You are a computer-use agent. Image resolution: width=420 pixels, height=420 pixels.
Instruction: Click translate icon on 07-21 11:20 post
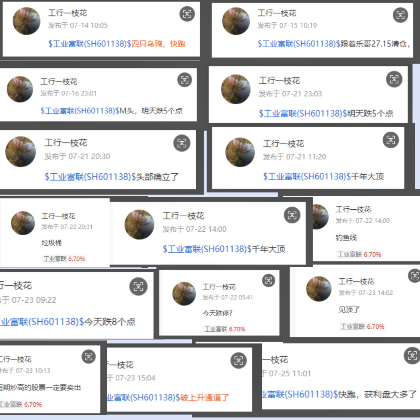[391, 140]
